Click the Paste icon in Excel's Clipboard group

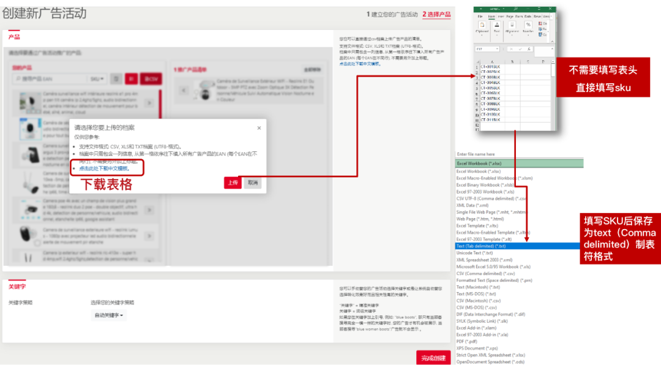[482, 25]
